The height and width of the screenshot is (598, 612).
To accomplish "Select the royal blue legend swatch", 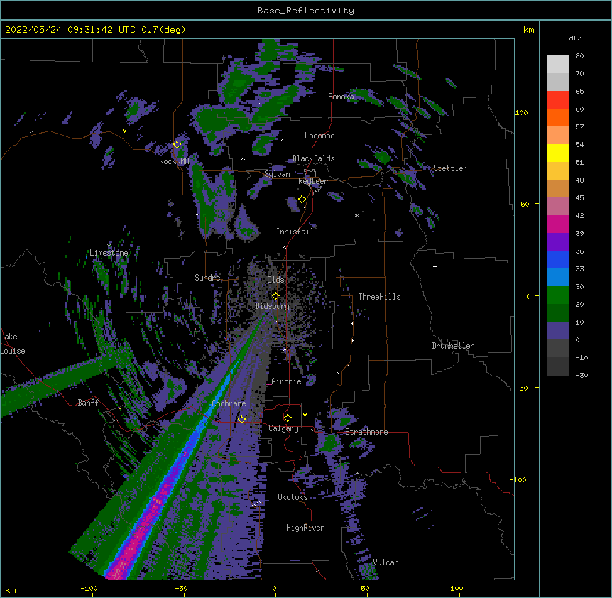I will coord(558,259).
